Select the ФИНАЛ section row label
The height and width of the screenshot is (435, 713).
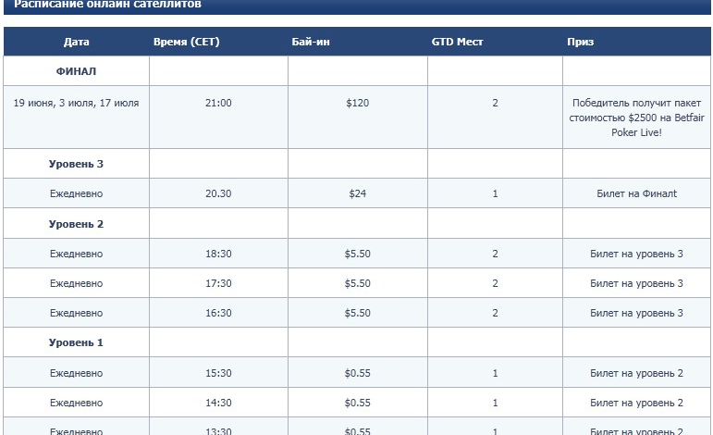coord(76,71)
